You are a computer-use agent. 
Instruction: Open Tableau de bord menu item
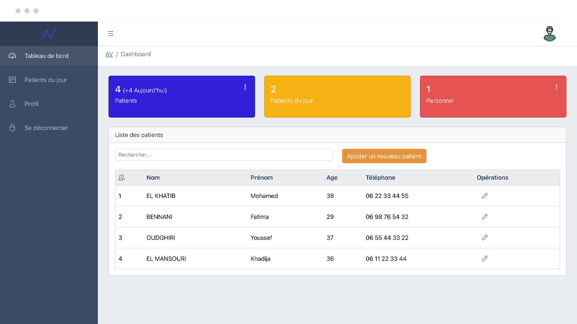click(46, 56)
